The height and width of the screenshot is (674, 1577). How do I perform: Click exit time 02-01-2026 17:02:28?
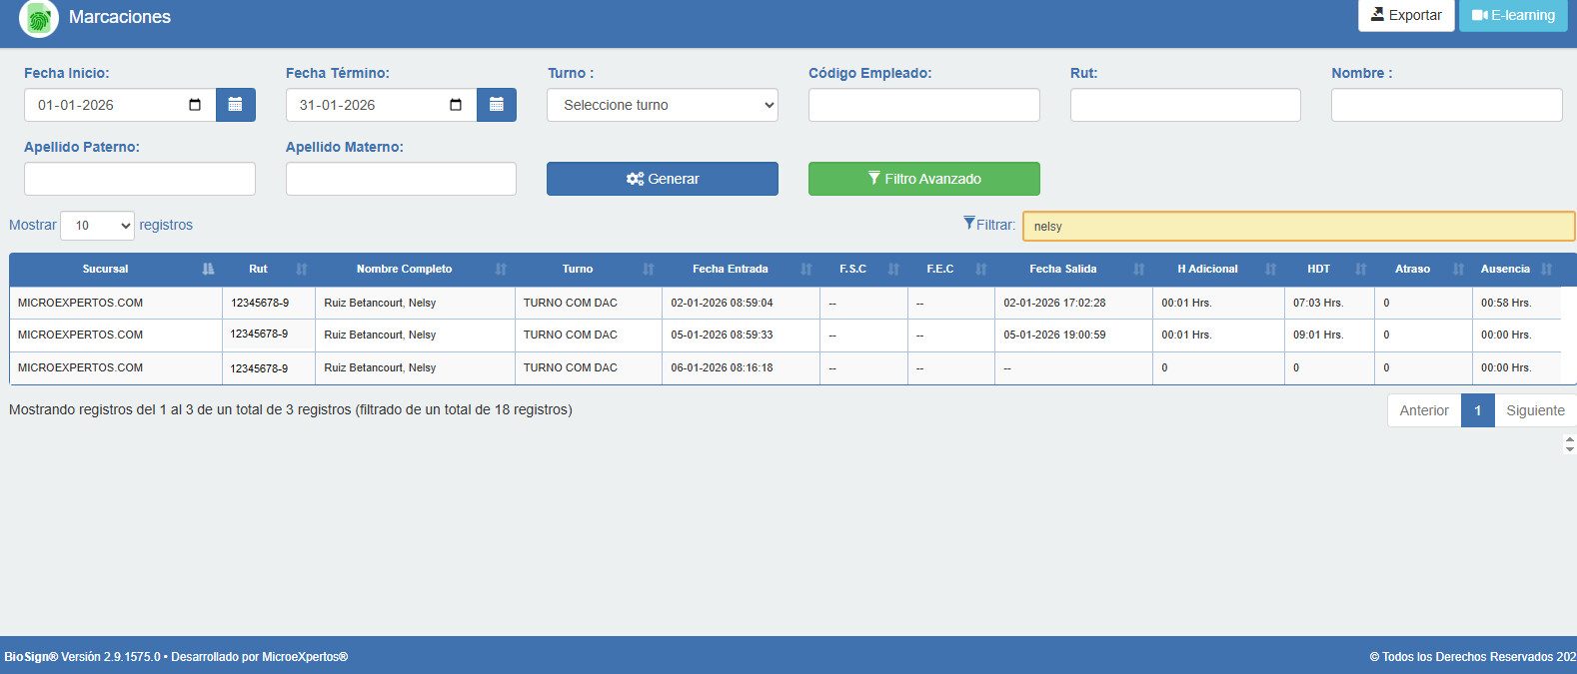[1054, 303]
